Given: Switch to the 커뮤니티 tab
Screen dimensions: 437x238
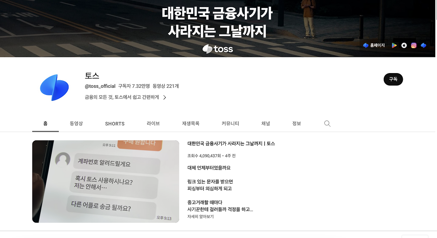Looking at the screenshot, I should pos(230,123).
